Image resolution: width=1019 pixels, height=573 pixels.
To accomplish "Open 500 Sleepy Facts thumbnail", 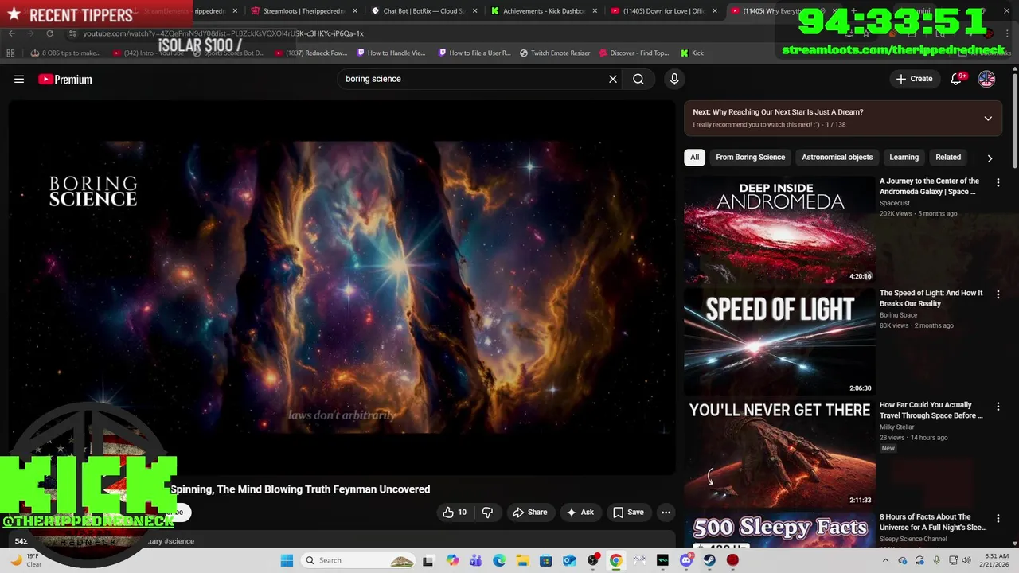I will pyautogui.click(x=779, y=529).
